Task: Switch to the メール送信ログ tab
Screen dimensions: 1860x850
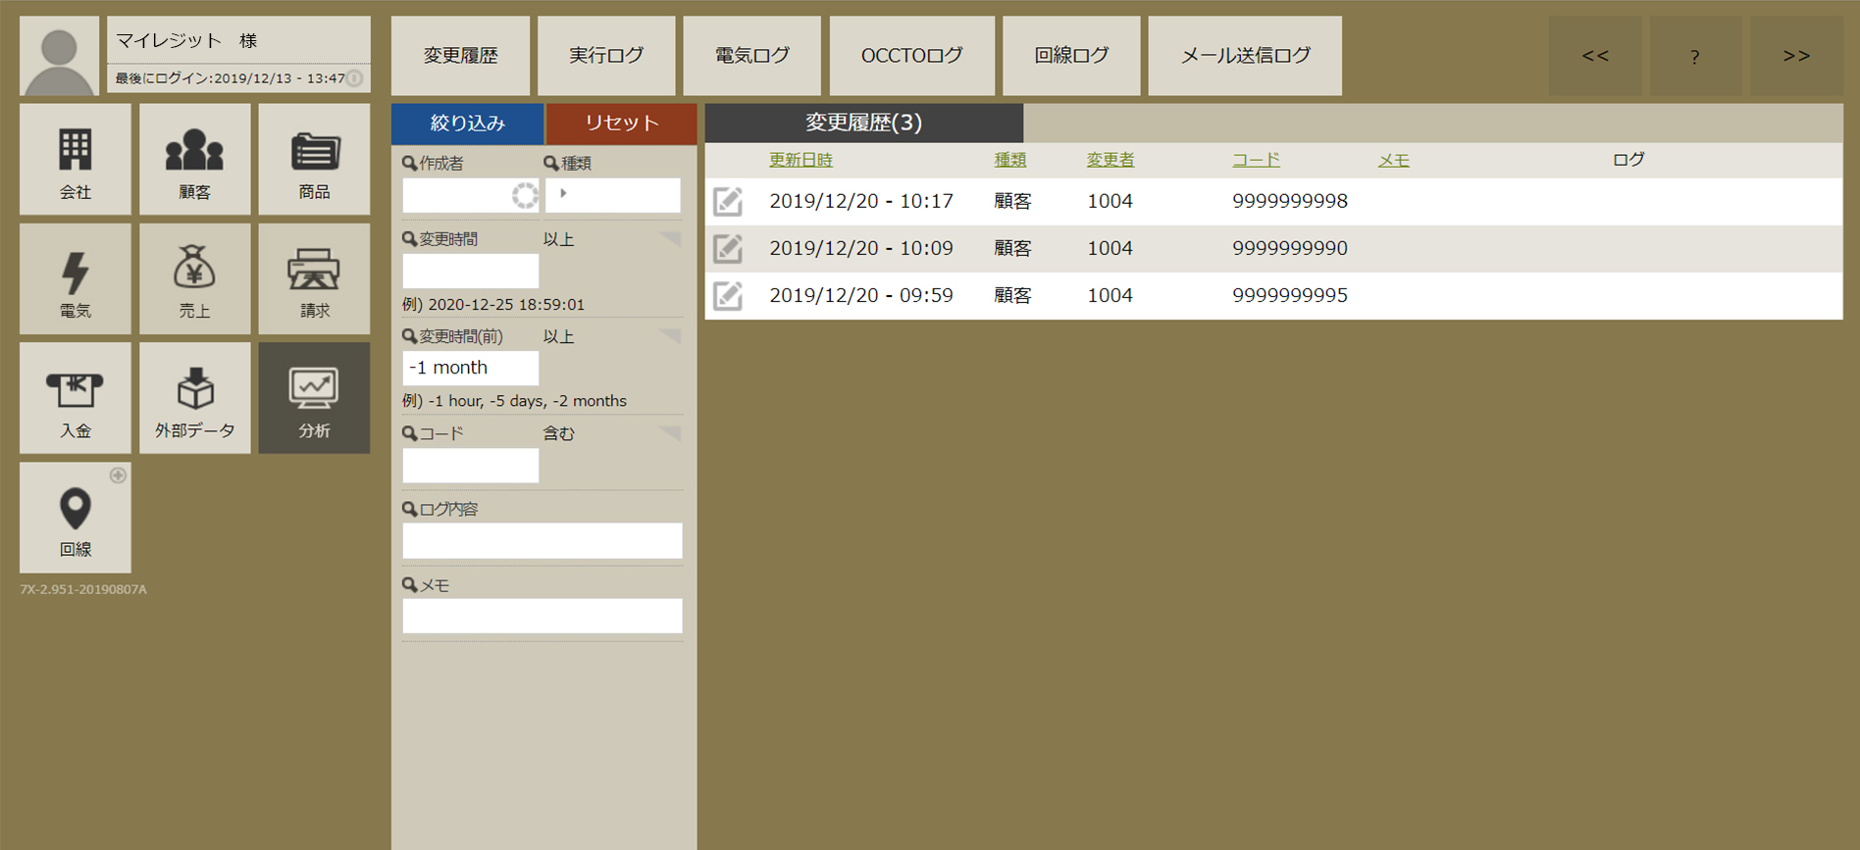Action: (1245, 56)
